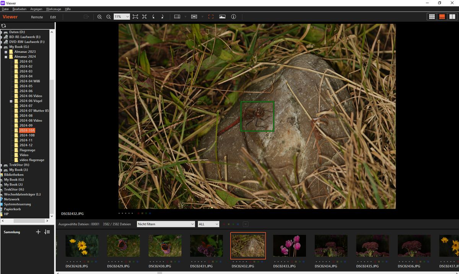Screen dimensions: 459x274
Task: Switch to the Remote application
Action: (37, 17)
